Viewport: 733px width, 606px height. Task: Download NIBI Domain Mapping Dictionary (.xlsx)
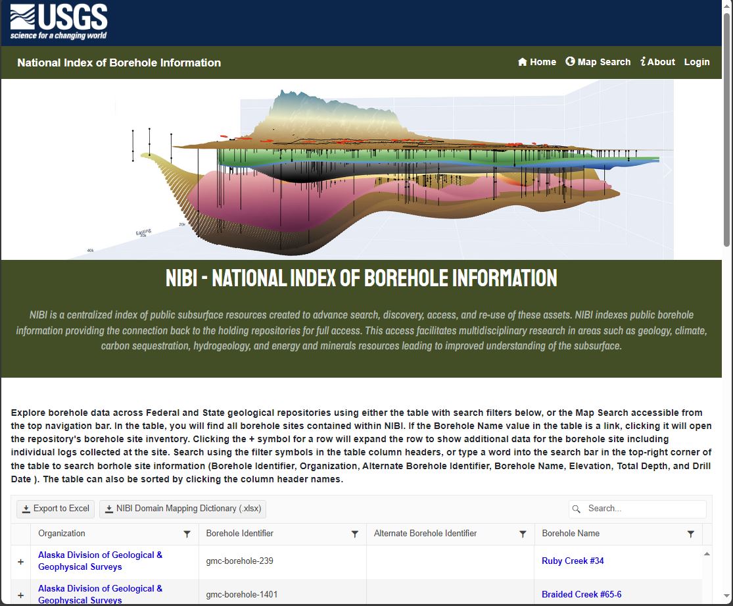pos(183,509)
